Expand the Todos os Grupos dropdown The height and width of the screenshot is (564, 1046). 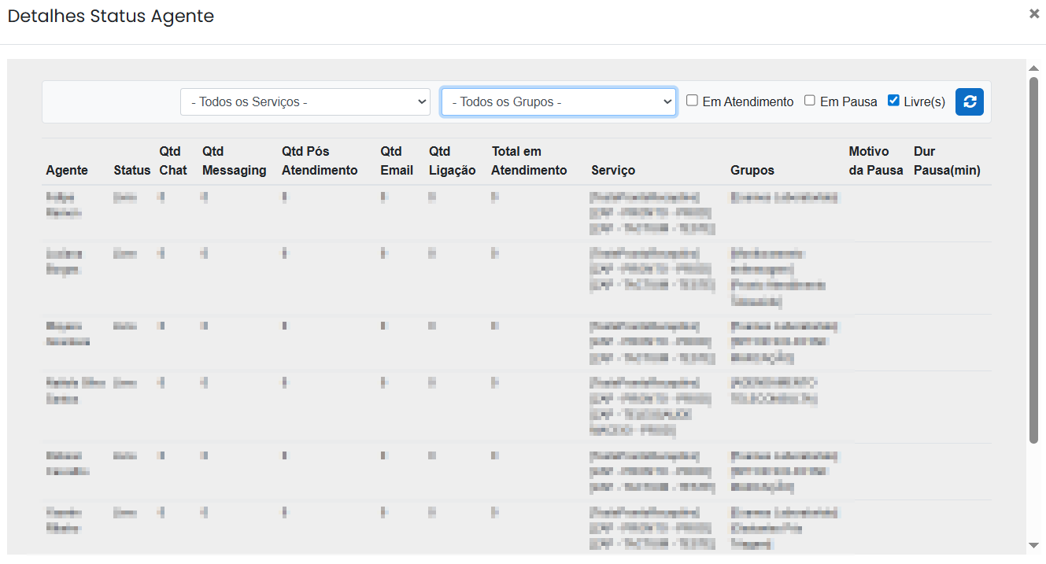(x=558, y=102)
